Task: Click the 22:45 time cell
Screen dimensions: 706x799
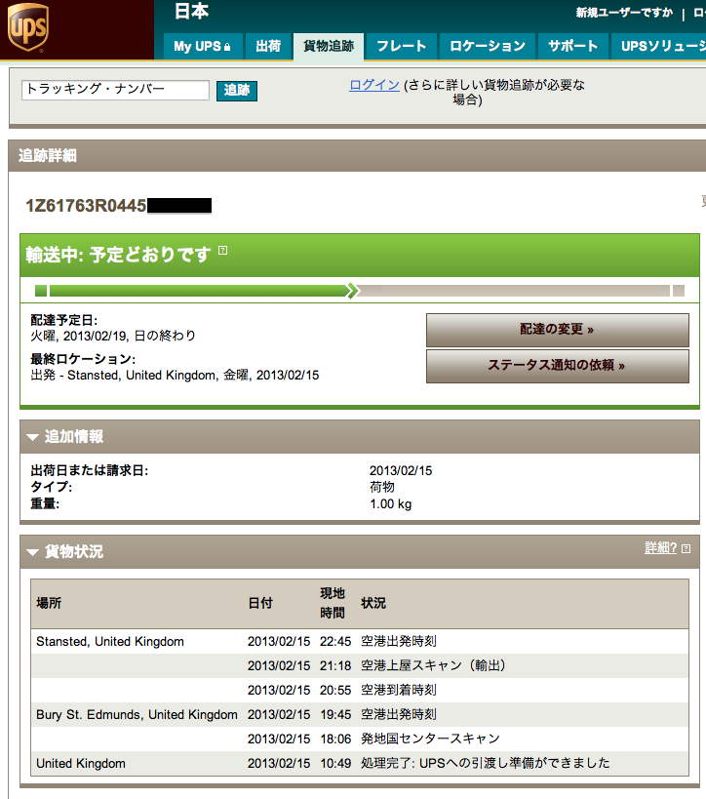Action: click(335, 642)
